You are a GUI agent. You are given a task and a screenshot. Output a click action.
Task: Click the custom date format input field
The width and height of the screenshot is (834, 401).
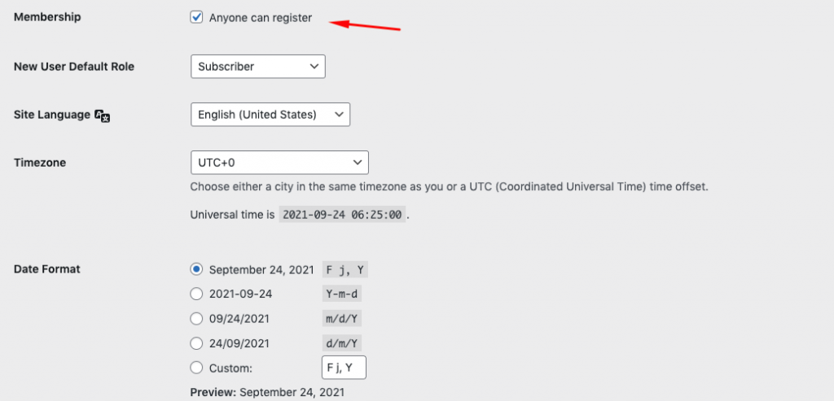[345, 368]
